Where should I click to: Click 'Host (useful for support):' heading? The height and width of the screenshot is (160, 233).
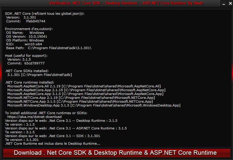[x=26, y=56]
